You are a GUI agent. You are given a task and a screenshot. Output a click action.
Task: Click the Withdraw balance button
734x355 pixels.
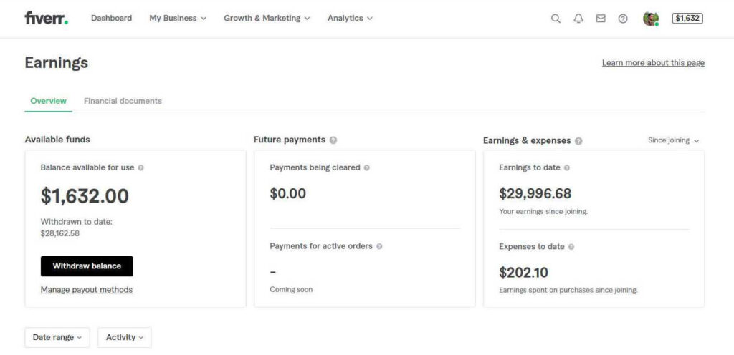click(x=87, y=266)
